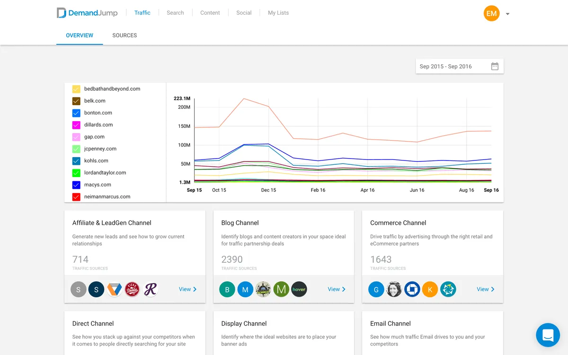Click the Blog Channel card title

coord(240,223)
